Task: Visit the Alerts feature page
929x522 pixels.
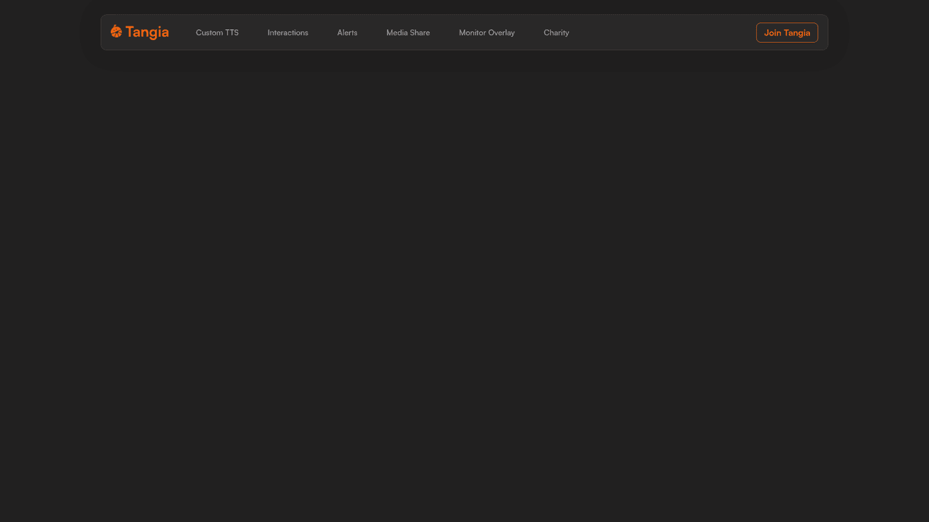Action: point(347,33)
